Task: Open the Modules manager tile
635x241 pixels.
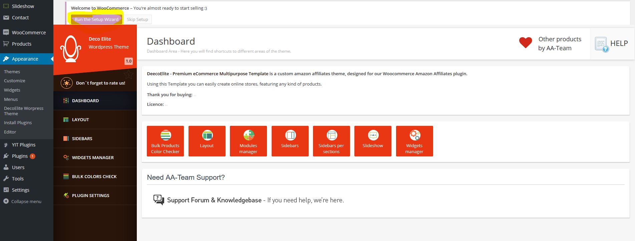Action: [x=248, y=141]
